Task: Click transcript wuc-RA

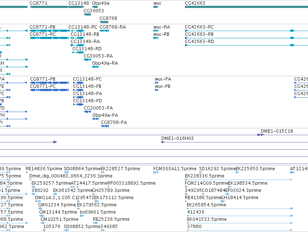Action: pos(162,27)
